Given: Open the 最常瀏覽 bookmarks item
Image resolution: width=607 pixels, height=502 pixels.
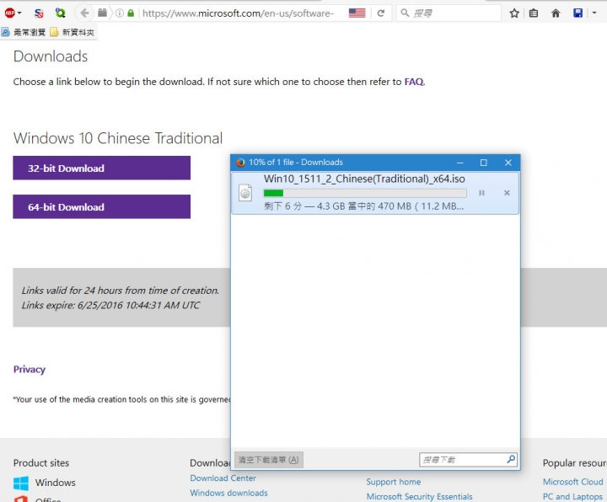Looking at the screenshot, I should point(24,32).
